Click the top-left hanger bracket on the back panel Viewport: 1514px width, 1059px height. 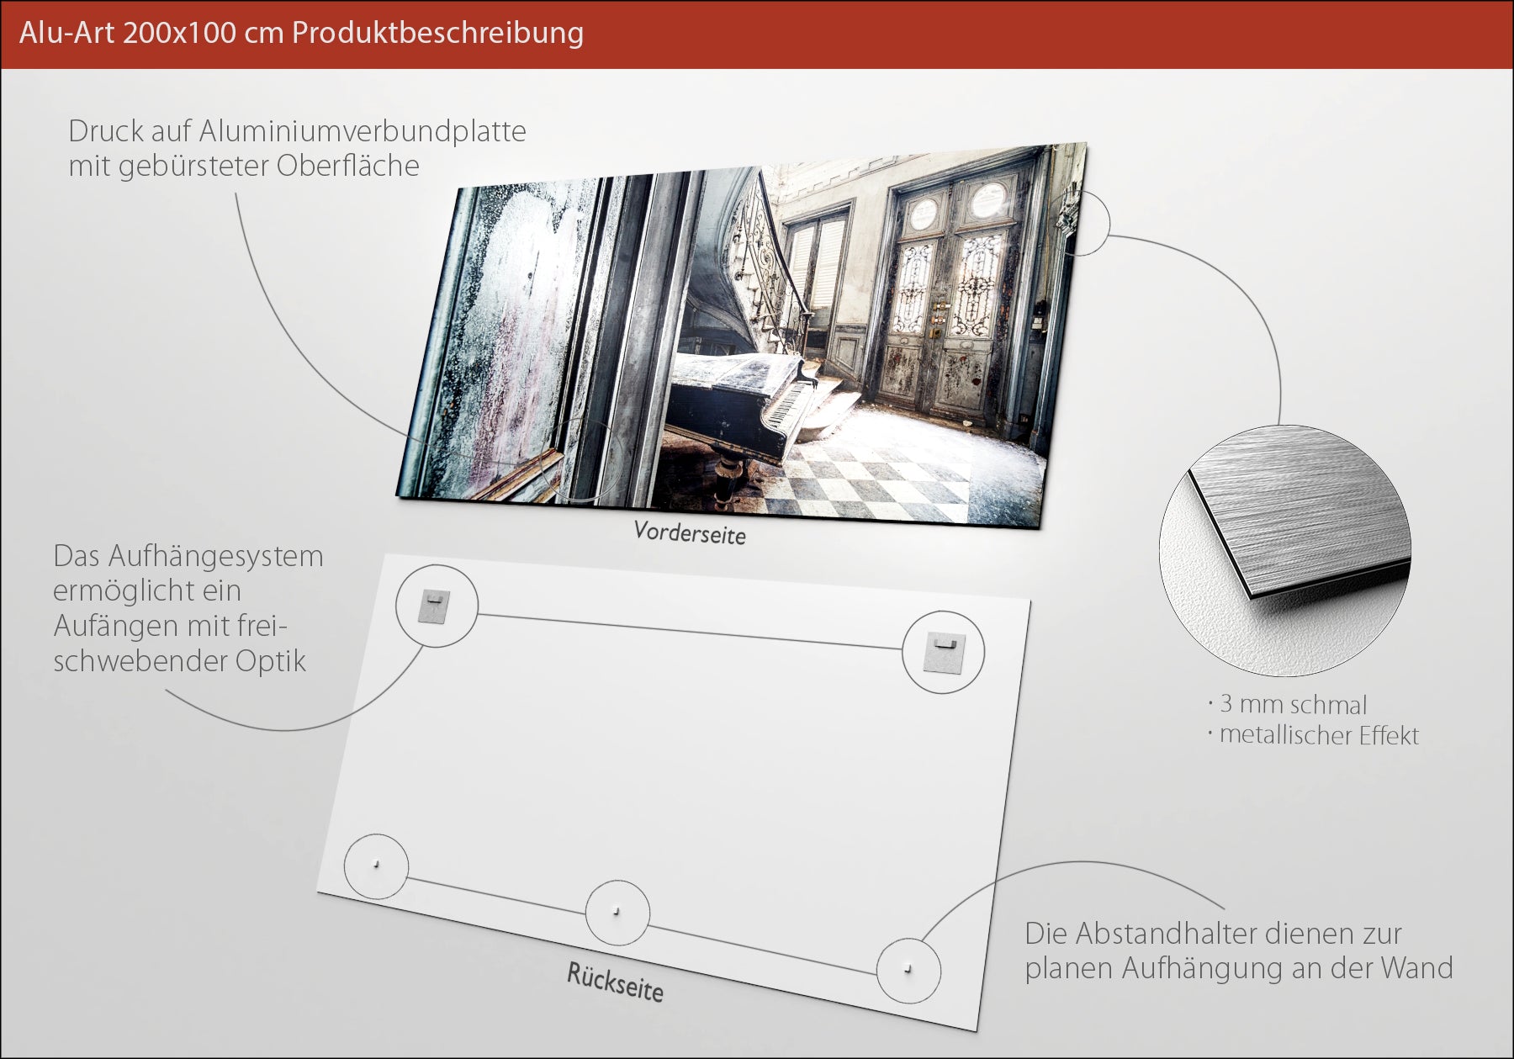434,607
